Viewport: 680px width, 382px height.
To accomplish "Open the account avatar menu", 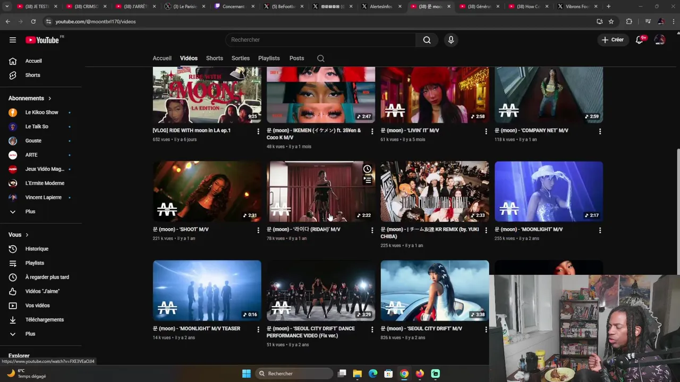I will pos(660,40).
